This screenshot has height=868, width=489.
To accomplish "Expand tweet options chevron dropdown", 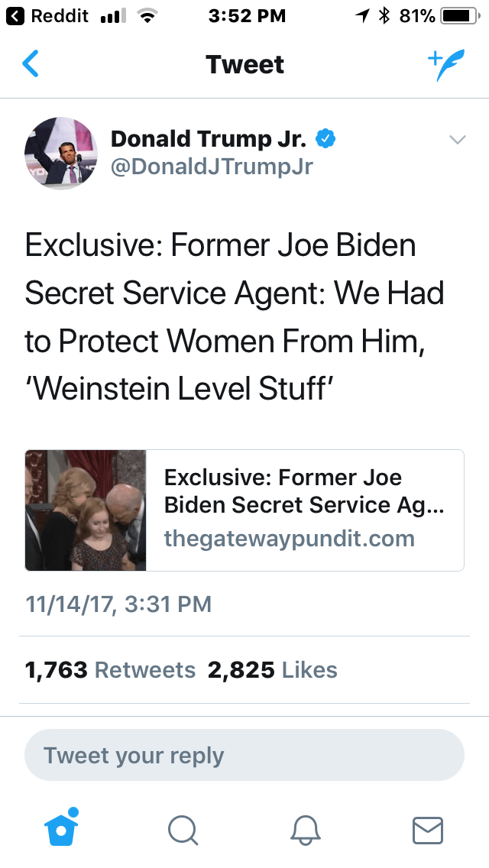I will click(457, 140).
